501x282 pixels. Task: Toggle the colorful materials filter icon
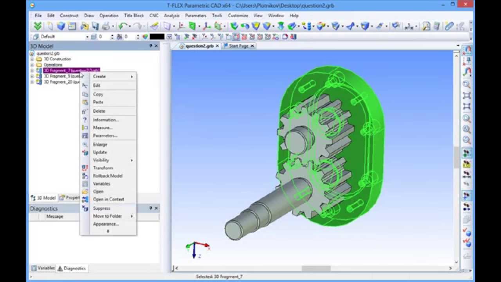(x=146, y=36)
